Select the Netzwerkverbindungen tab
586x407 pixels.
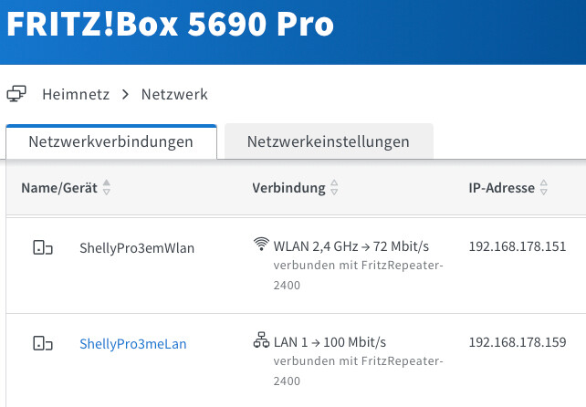110,142
